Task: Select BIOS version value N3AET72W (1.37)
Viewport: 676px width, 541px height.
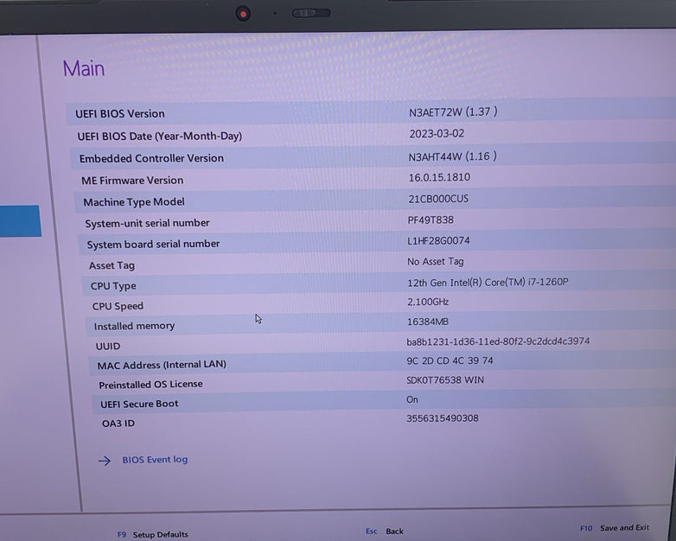Action: [x=453, y=112]
